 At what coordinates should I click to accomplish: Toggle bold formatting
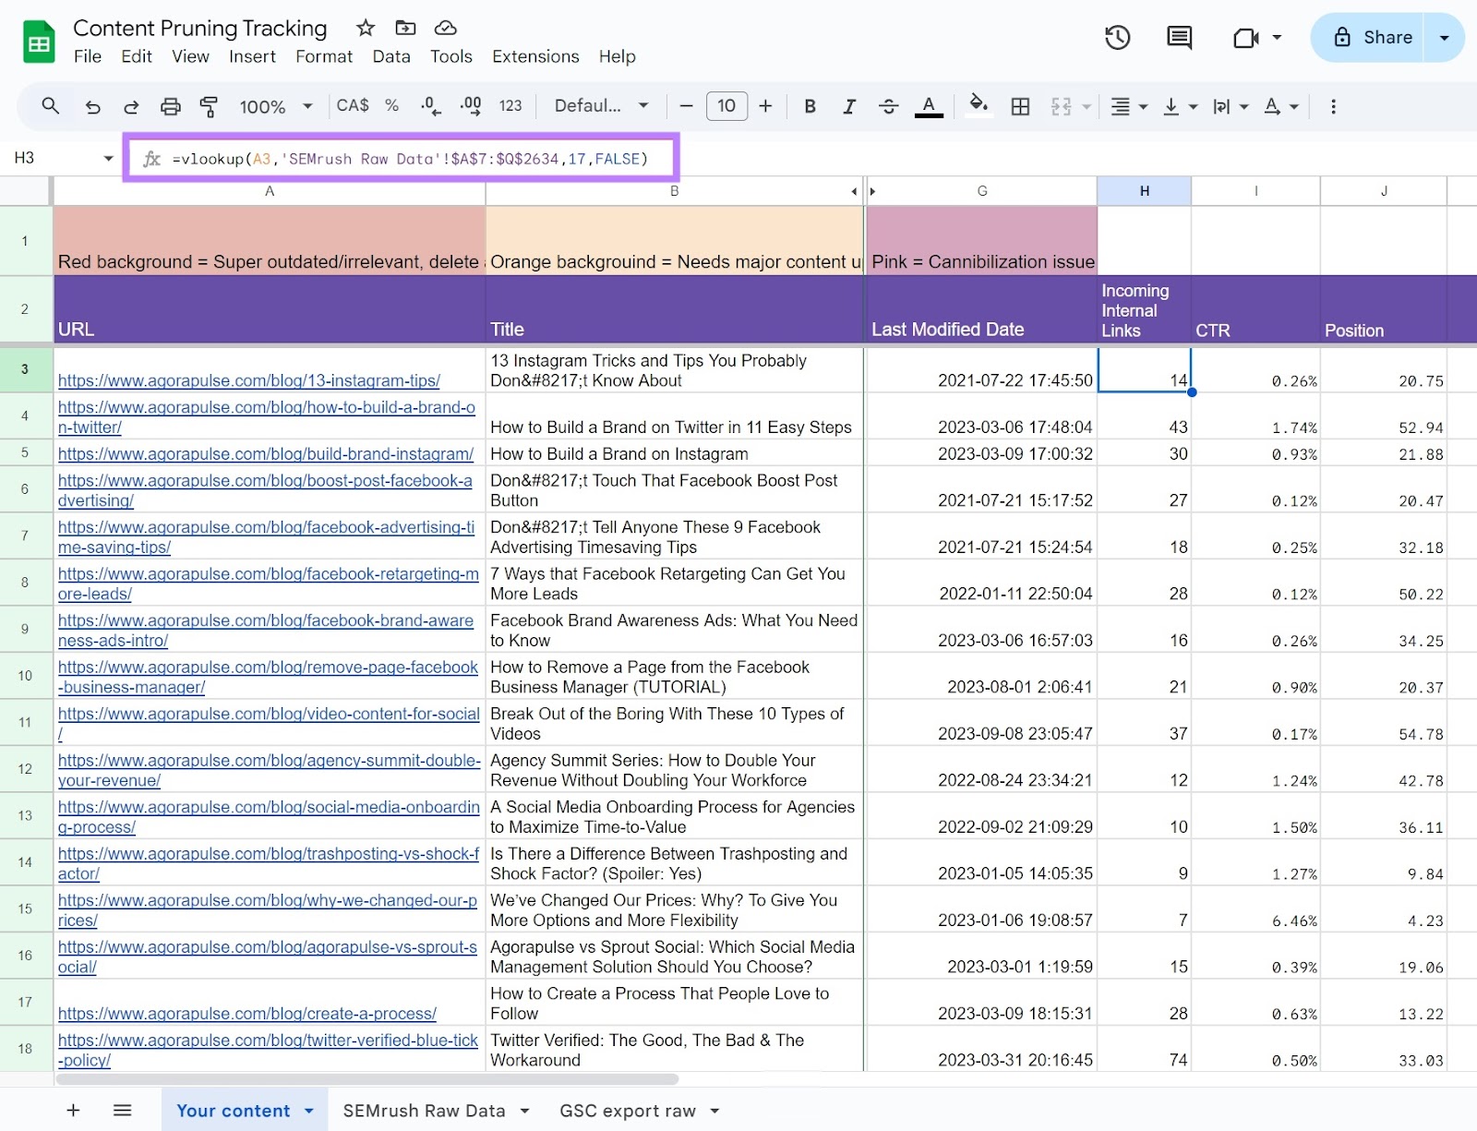click(810, 106)
